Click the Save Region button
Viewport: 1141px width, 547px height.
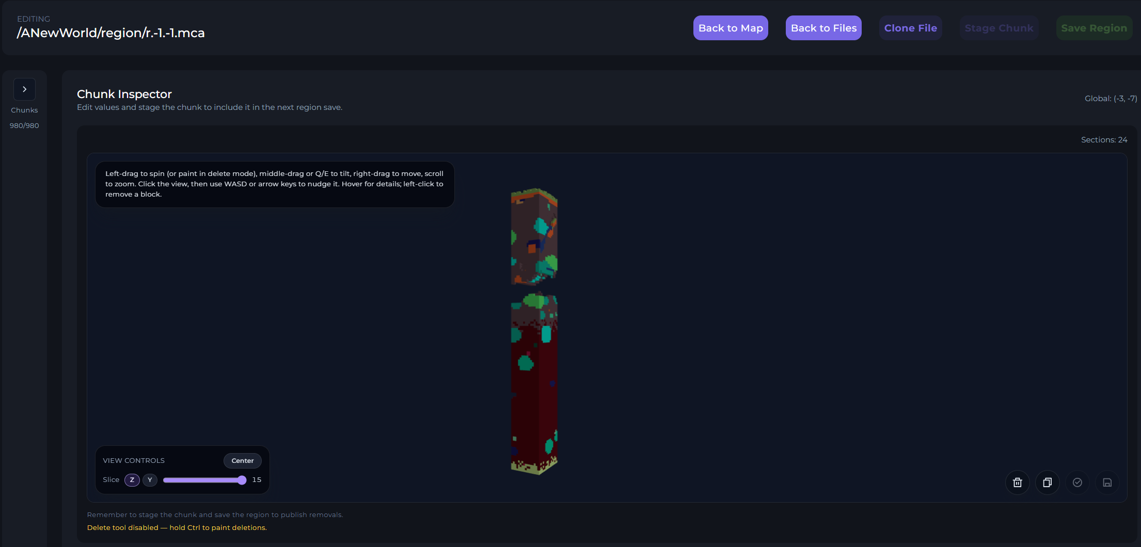1094,28
